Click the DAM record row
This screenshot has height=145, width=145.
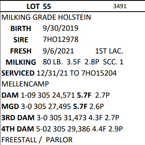tap(55, 95)
